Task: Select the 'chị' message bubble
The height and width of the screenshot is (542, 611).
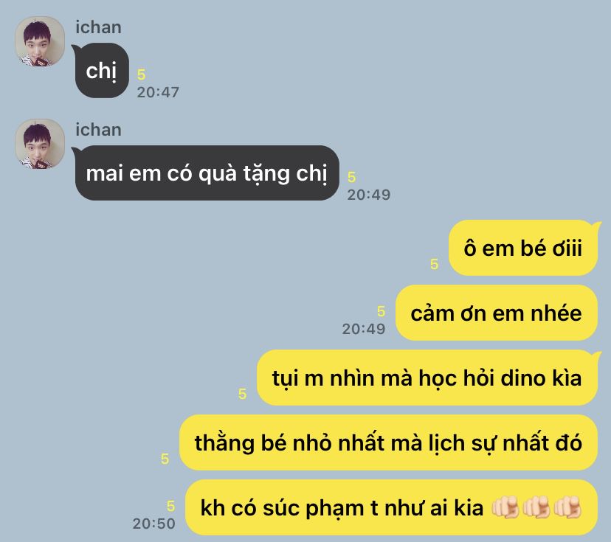Action: pyautogui.click(x=102, y=71)
